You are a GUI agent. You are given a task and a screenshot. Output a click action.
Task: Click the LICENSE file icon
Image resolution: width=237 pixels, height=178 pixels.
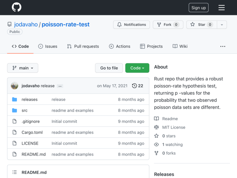14,143
